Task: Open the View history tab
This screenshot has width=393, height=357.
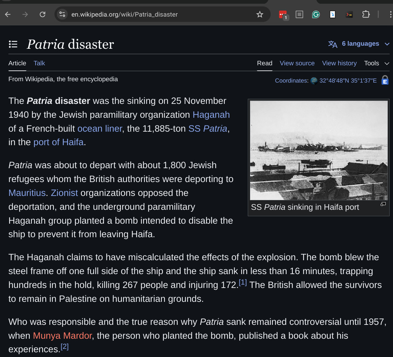Action: click(339, 63)
